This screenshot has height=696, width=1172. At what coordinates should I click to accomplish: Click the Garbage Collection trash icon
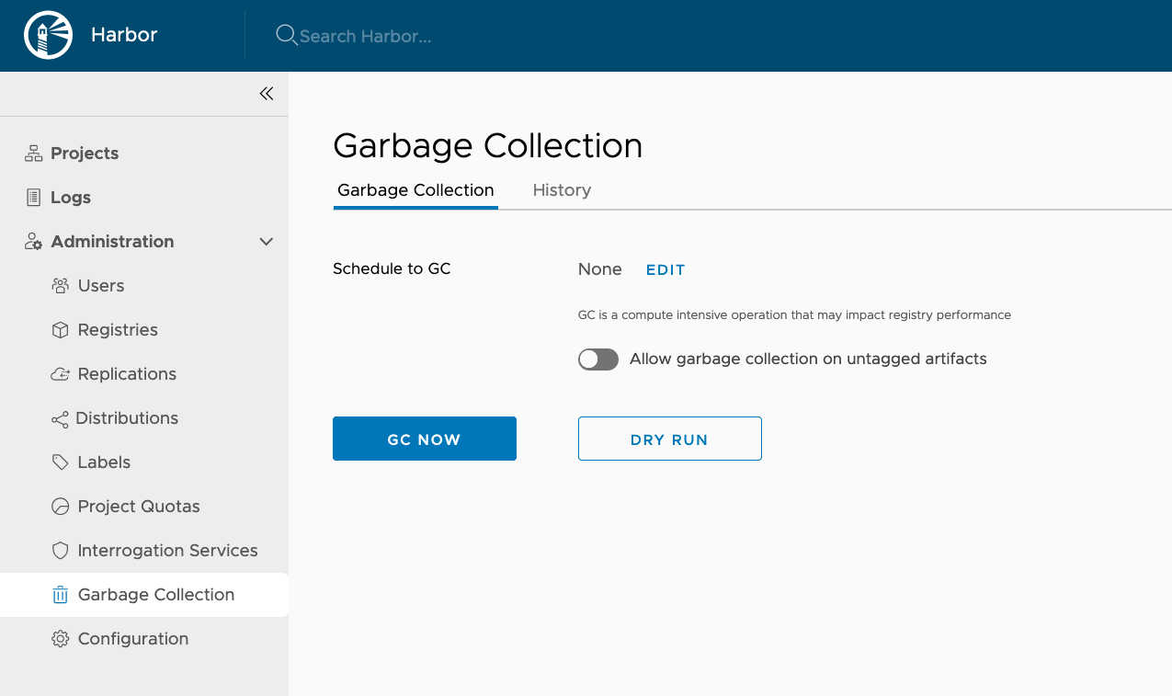pos(60,594)
